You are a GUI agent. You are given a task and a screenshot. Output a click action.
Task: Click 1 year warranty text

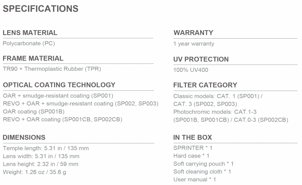[194, 44]
